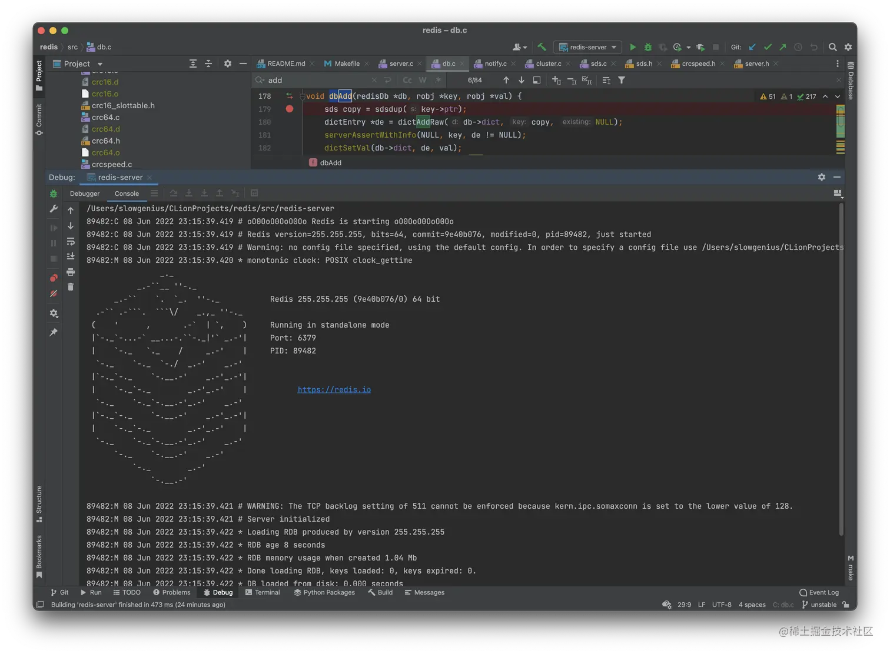Screen dimensions: 890x654
Task: Open line separator LF selector
Action: (702, 605)
